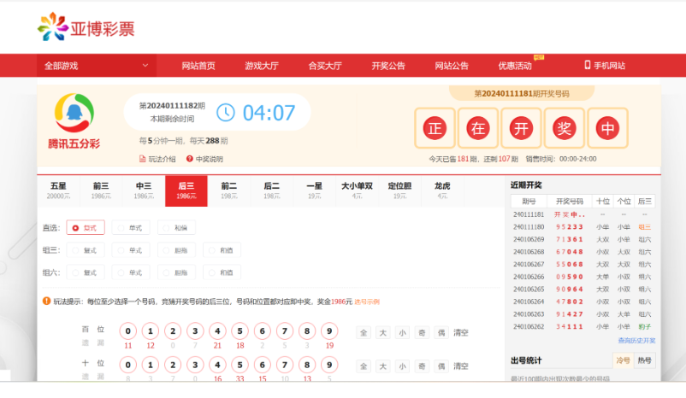Open 合买大厅 in navigation bar
The width and height of the screenshot is (686, 398).
(x=325, y=66)
